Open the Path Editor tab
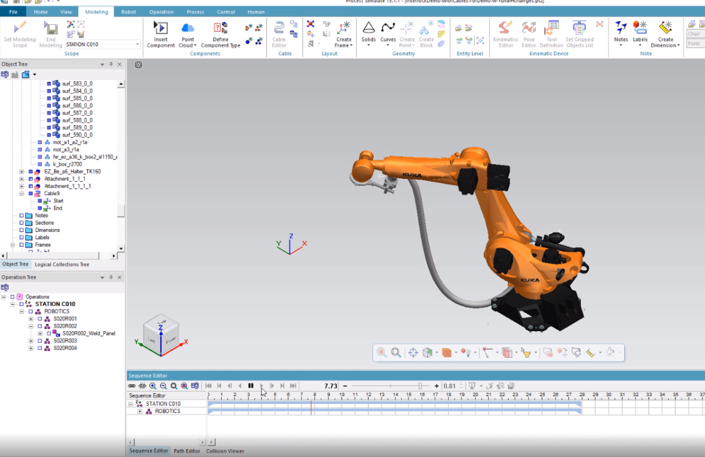705x457 pixels. (187, 450)
